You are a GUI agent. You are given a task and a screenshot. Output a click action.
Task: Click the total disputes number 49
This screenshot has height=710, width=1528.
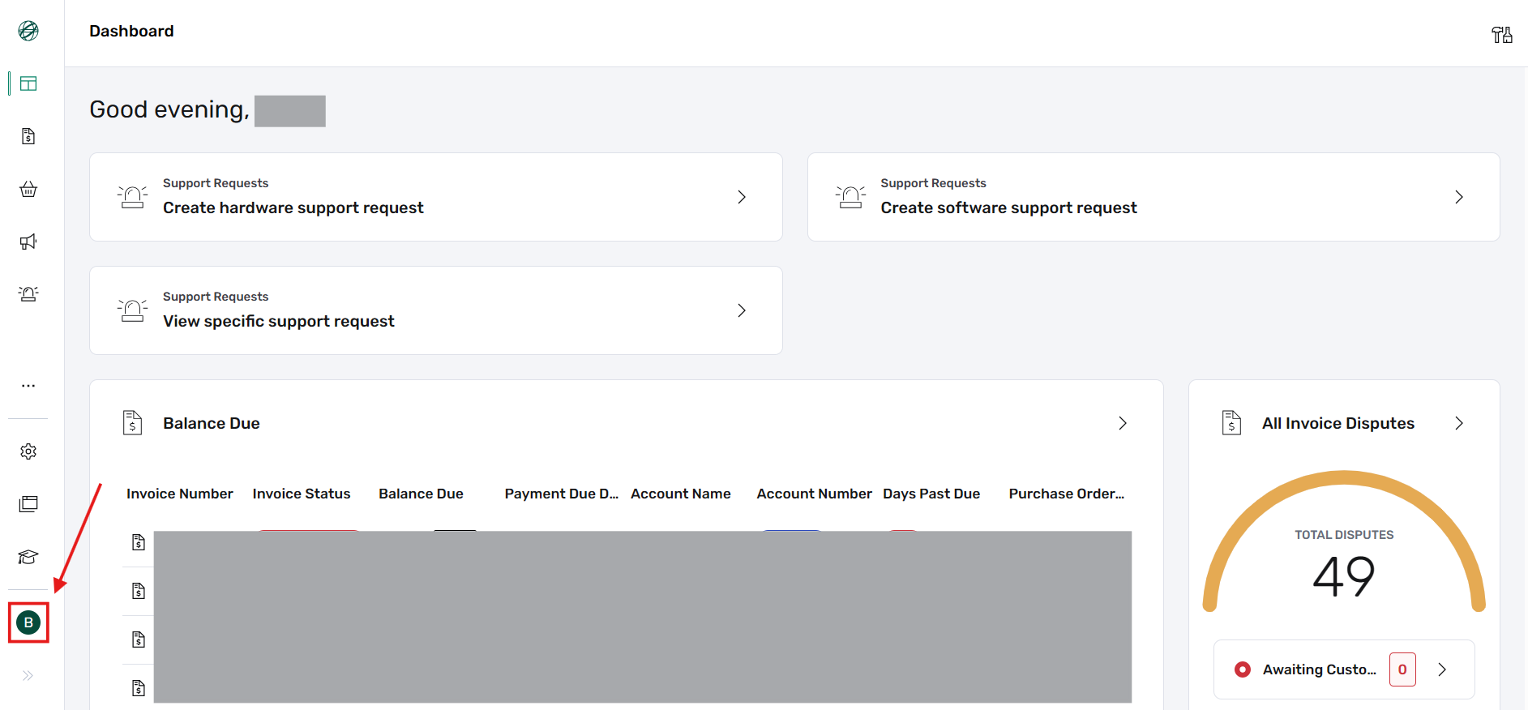tap(1344, 577)
